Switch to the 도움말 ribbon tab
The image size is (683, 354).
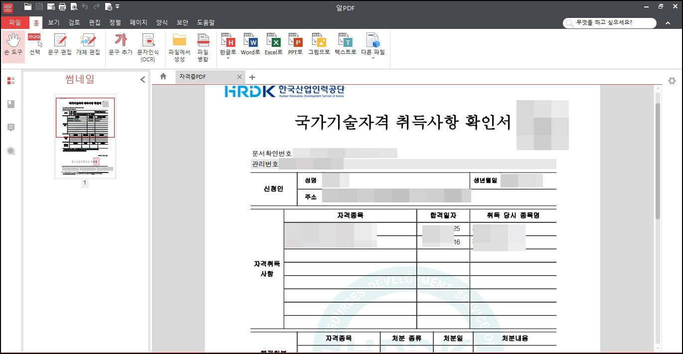click(x=205, y=22)
